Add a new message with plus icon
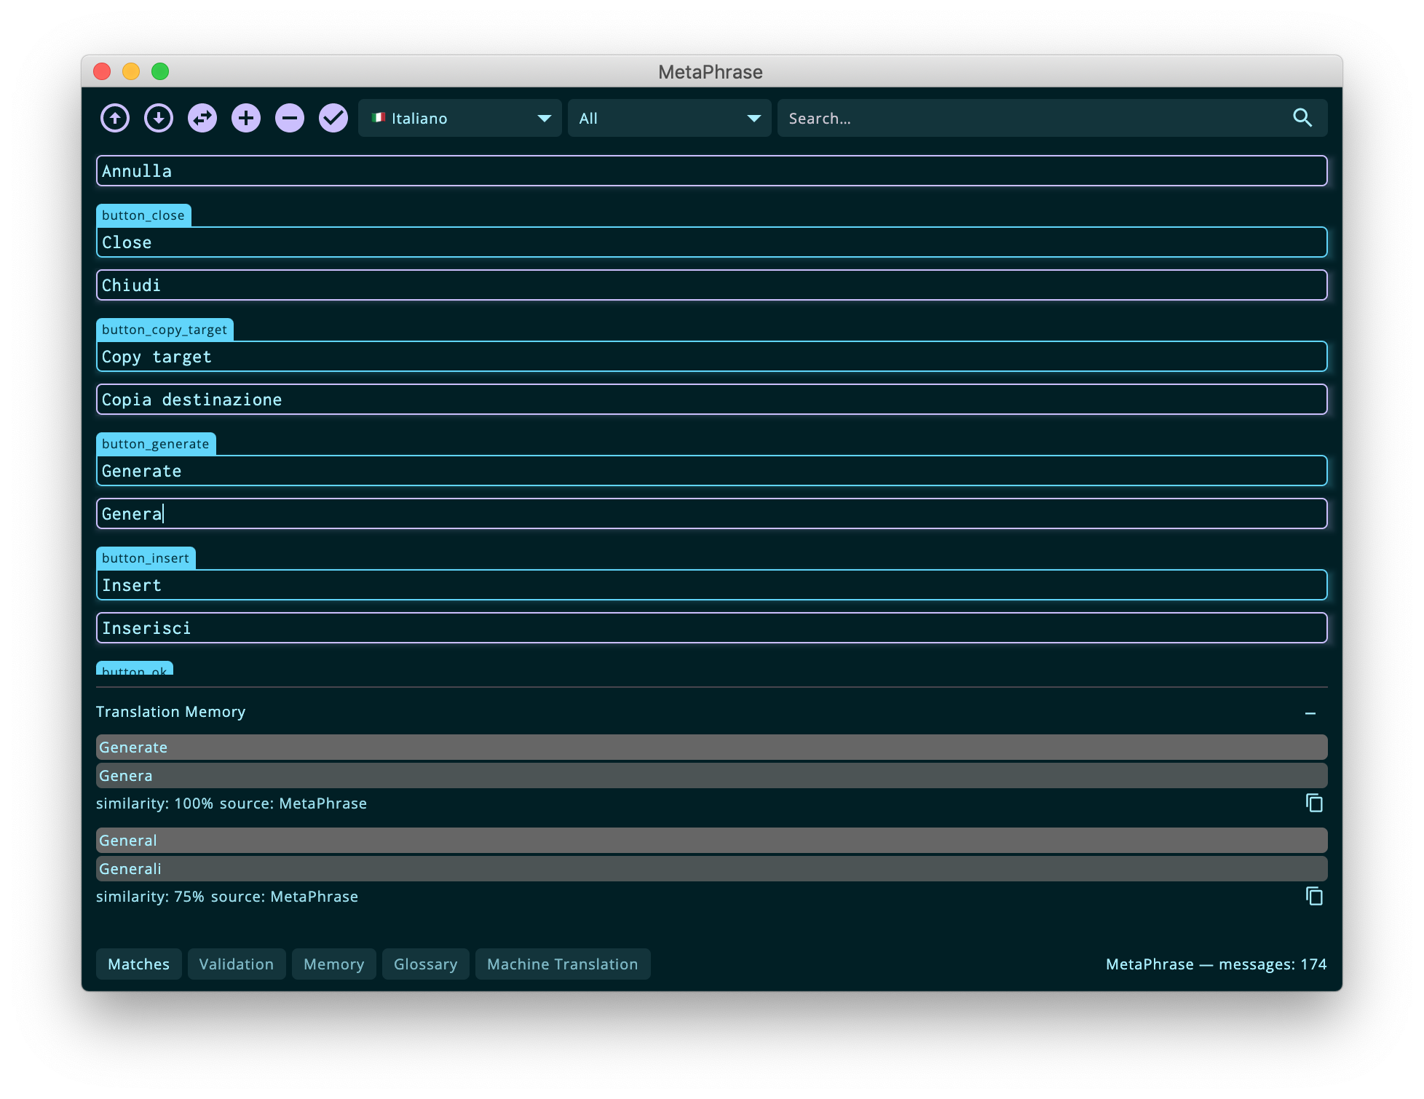Screen dimensions: 1424x1099 point(246,118)
